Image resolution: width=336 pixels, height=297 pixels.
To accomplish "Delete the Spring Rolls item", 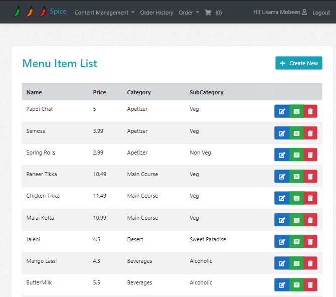I will [x=310, y=155].
